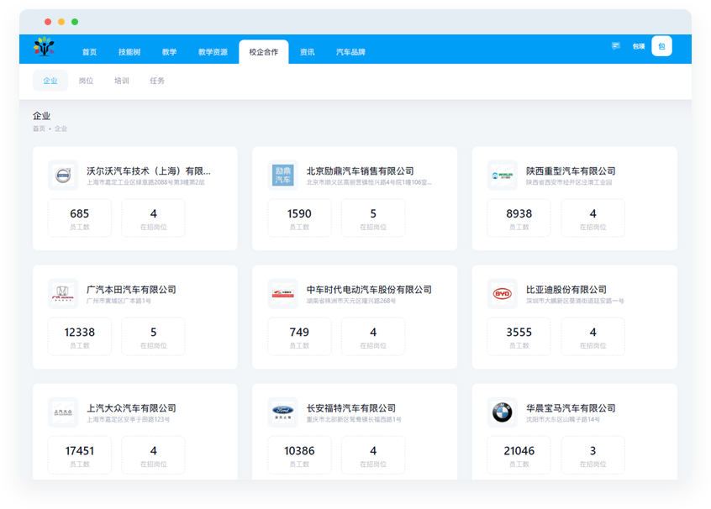Image resolution: width=711 pixels, height=509 pixels.
Task: Click the 首页 breadcrumb link
Action: pos(39,129)
